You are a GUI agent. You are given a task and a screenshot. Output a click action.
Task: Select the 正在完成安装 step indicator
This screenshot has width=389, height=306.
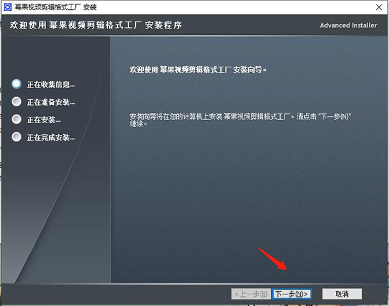pyautogui.click(x=17, y=137)
